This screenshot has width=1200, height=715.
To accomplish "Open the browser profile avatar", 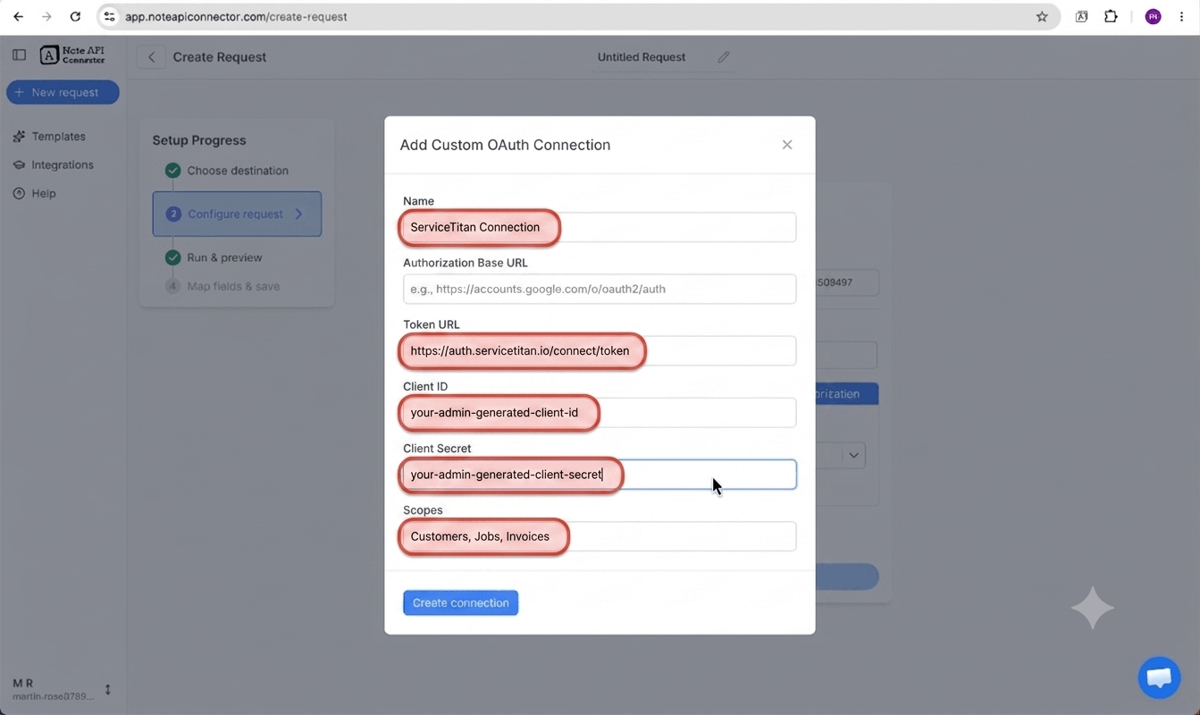I will pyautogui.click(x=1154, y=17).
